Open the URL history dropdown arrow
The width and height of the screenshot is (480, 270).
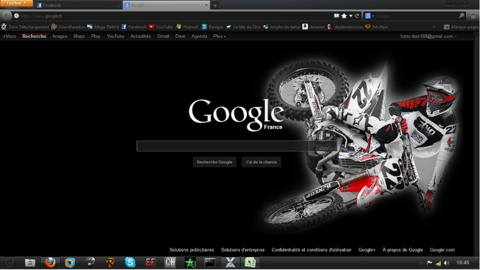point(351,16)
